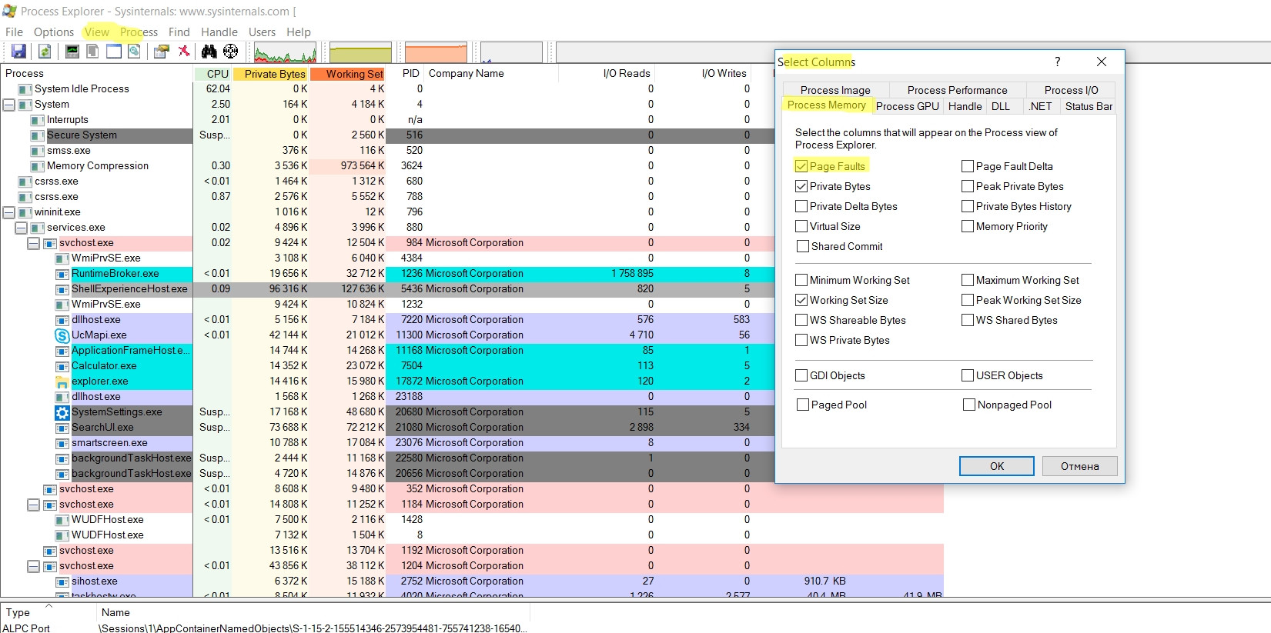
Task: Uncheck the Working Set Size checkbox
Action: tap(801, 300)
